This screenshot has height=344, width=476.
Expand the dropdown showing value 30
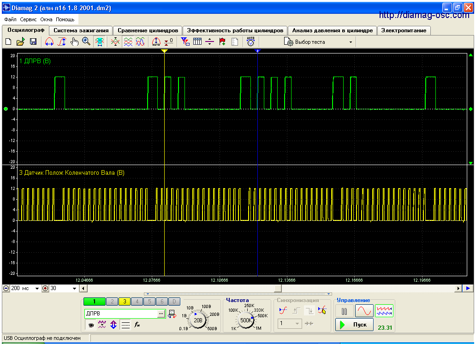coord(74,289)
